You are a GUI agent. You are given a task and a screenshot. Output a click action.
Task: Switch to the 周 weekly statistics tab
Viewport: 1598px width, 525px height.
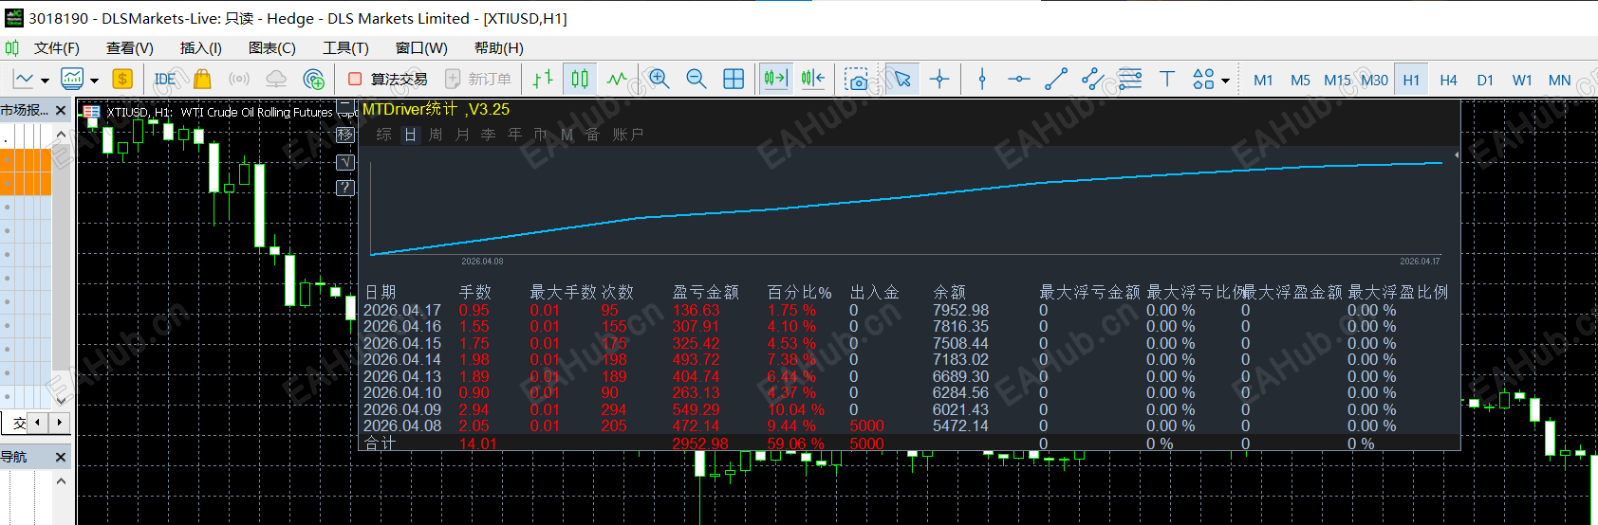436,135
